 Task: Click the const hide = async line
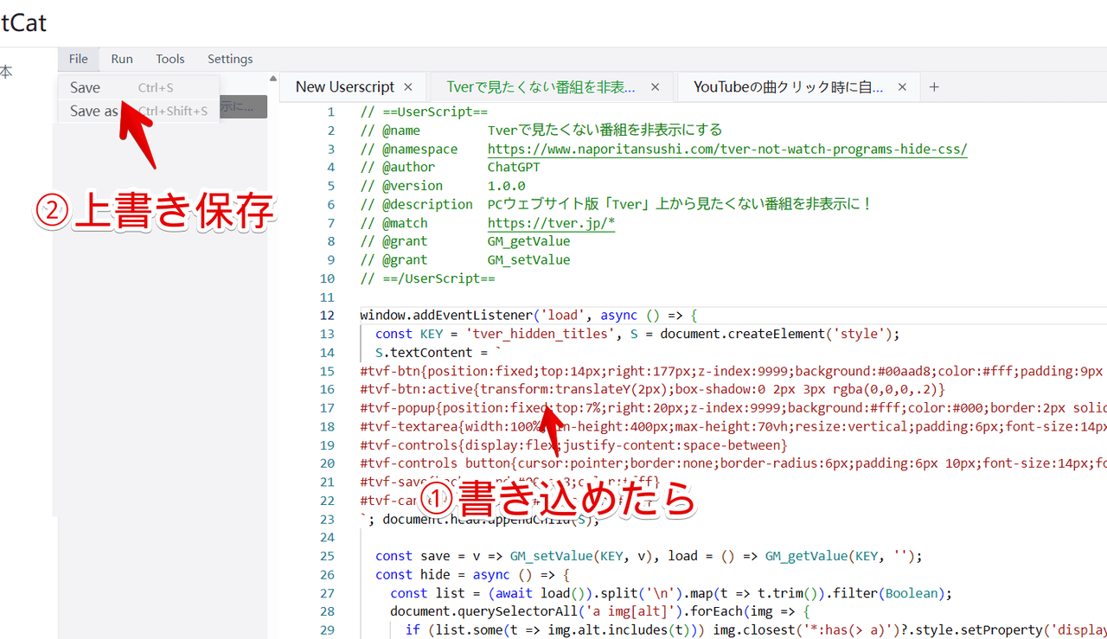(x=473, y=574)
